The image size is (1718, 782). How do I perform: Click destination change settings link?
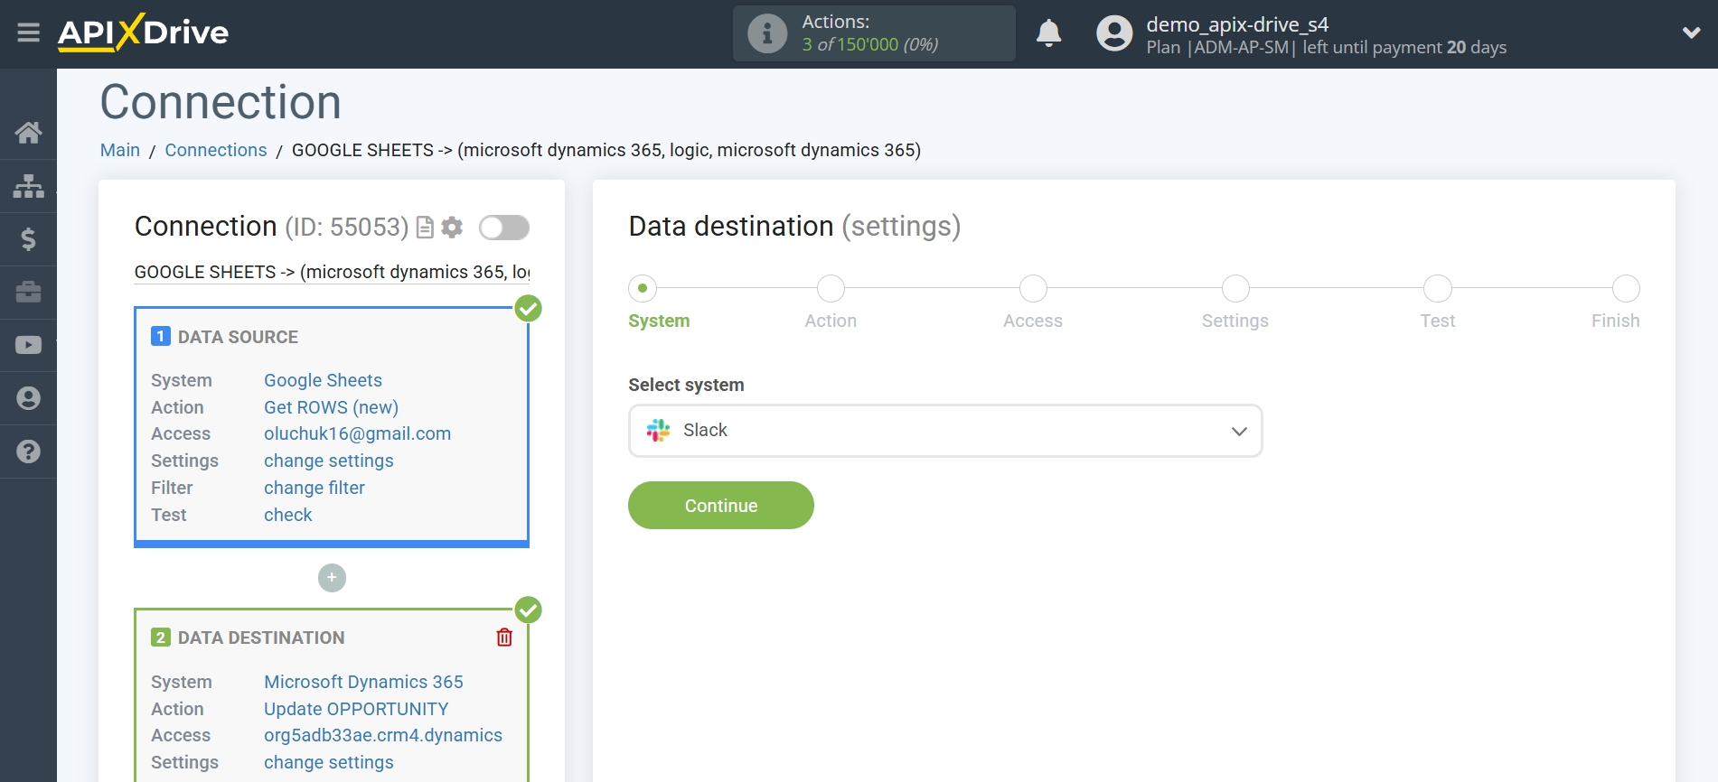[x=329, y=762]
